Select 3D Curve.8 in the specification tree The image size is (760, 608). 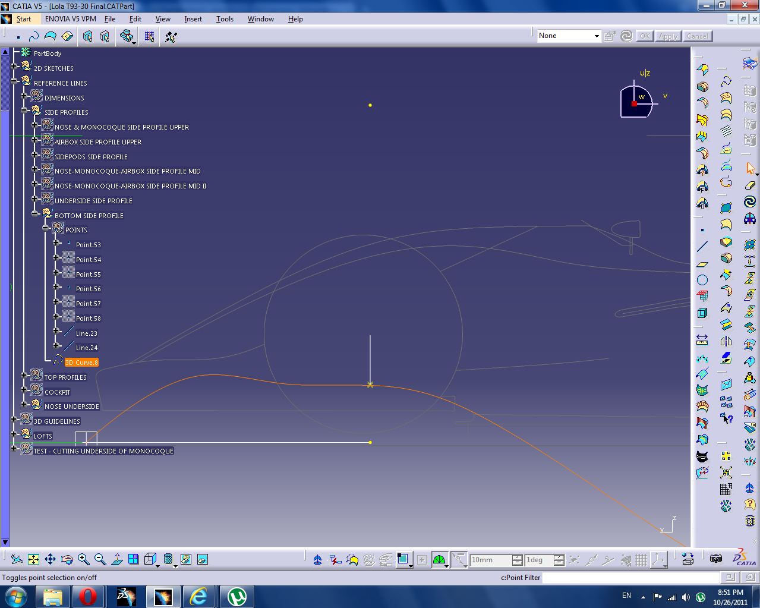tap(81, 363)
